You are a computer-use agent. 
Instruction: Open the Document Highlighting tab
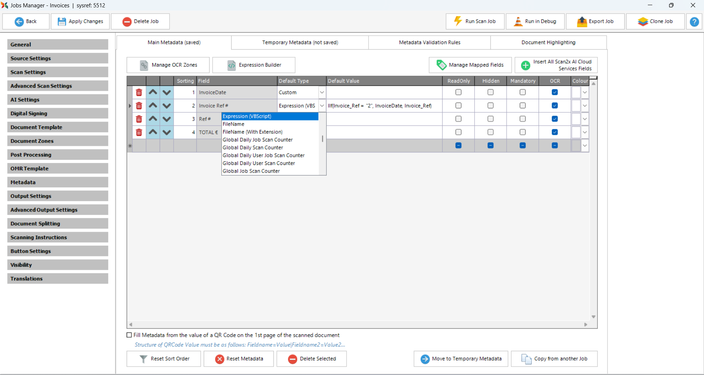click(x=548, y=43)
